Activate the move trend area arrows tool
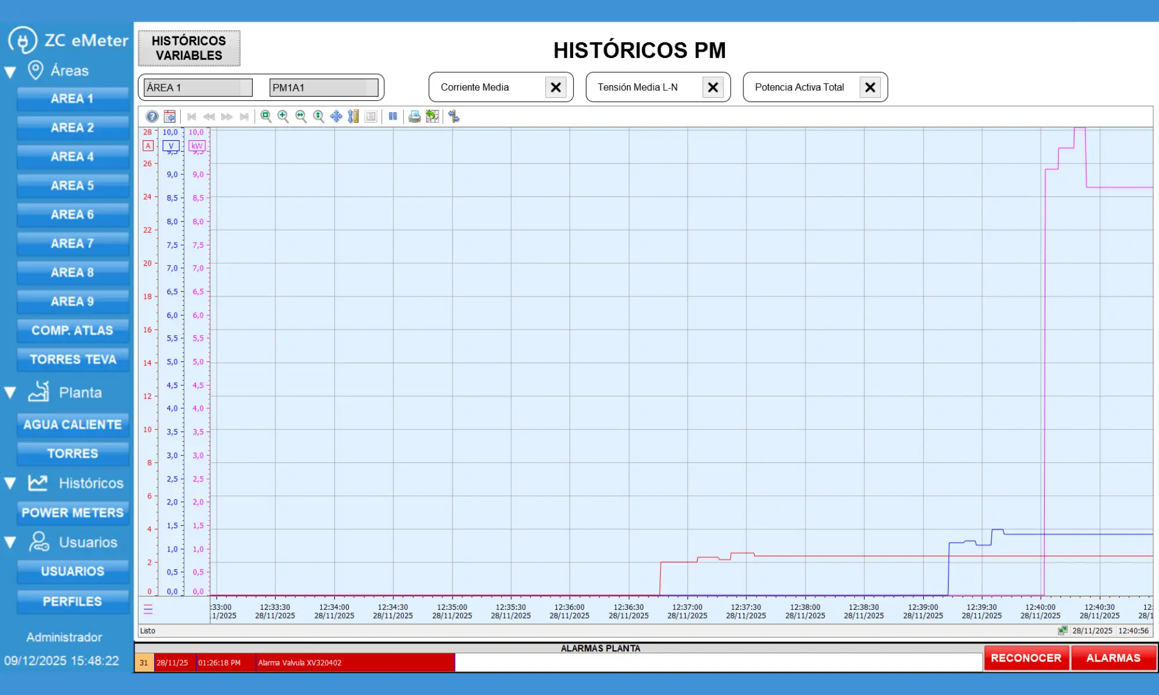 [x=336, y=116]
